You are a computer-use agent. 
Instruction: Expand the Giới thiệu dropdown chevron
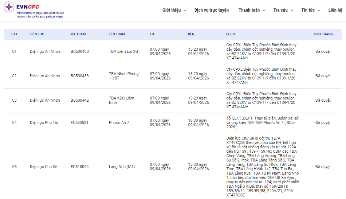pyautogui.click(x=185, y=11)
